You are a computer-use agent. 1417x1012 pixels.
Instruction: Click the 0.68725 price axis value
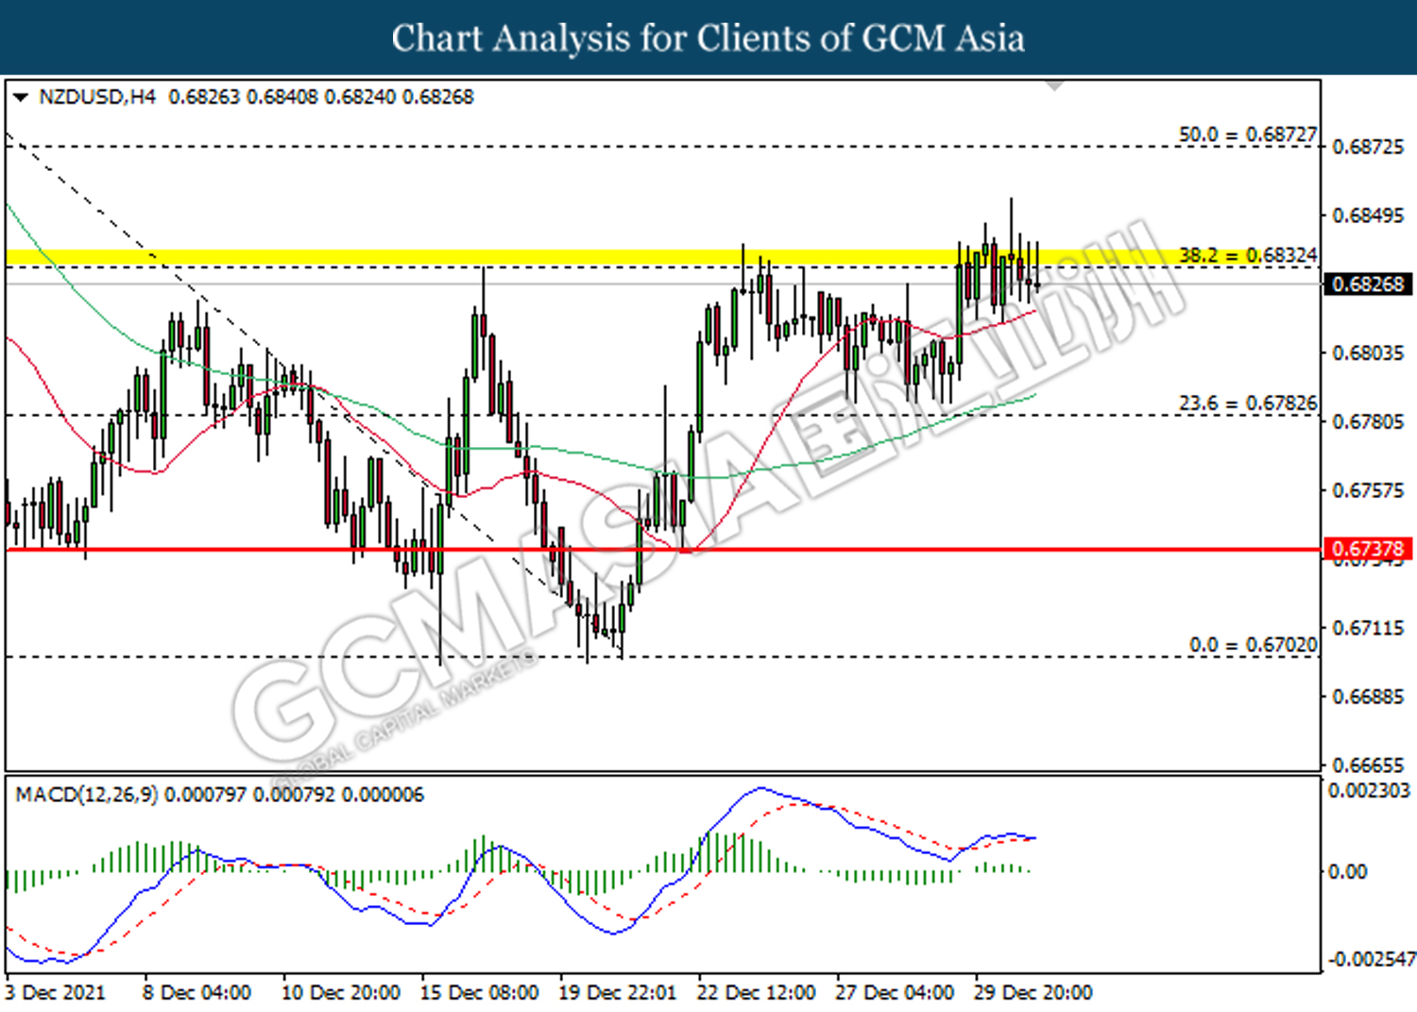click(1368, 146)
